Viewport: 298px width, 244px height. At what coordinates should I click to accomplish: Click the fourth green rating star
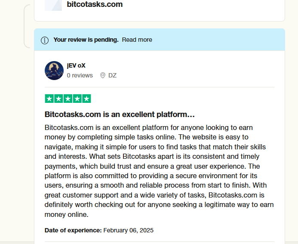coord(77,99)
